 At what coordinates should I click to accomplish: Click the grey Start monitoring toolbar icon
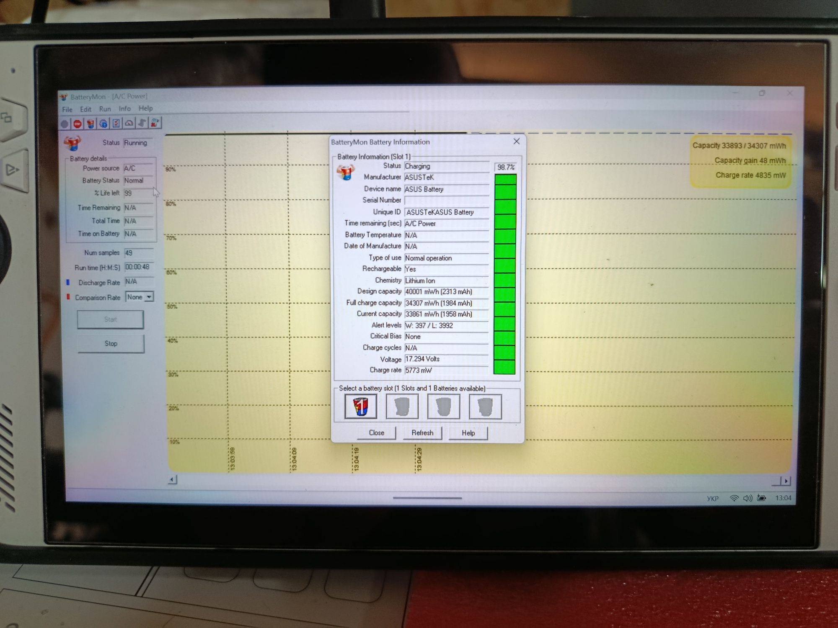[x=65, y=124]
